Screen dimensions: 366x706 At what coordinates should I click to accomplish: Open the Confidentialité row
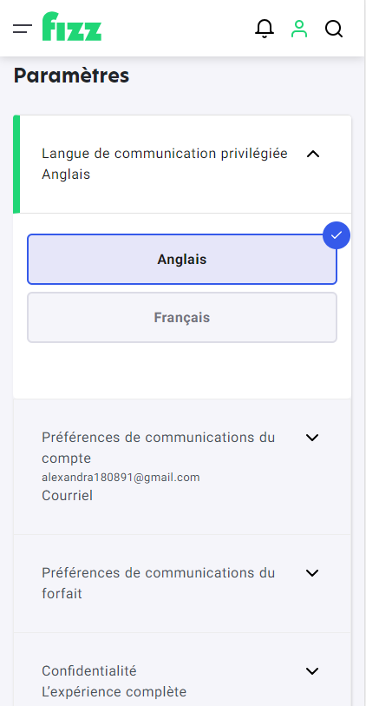182,670
